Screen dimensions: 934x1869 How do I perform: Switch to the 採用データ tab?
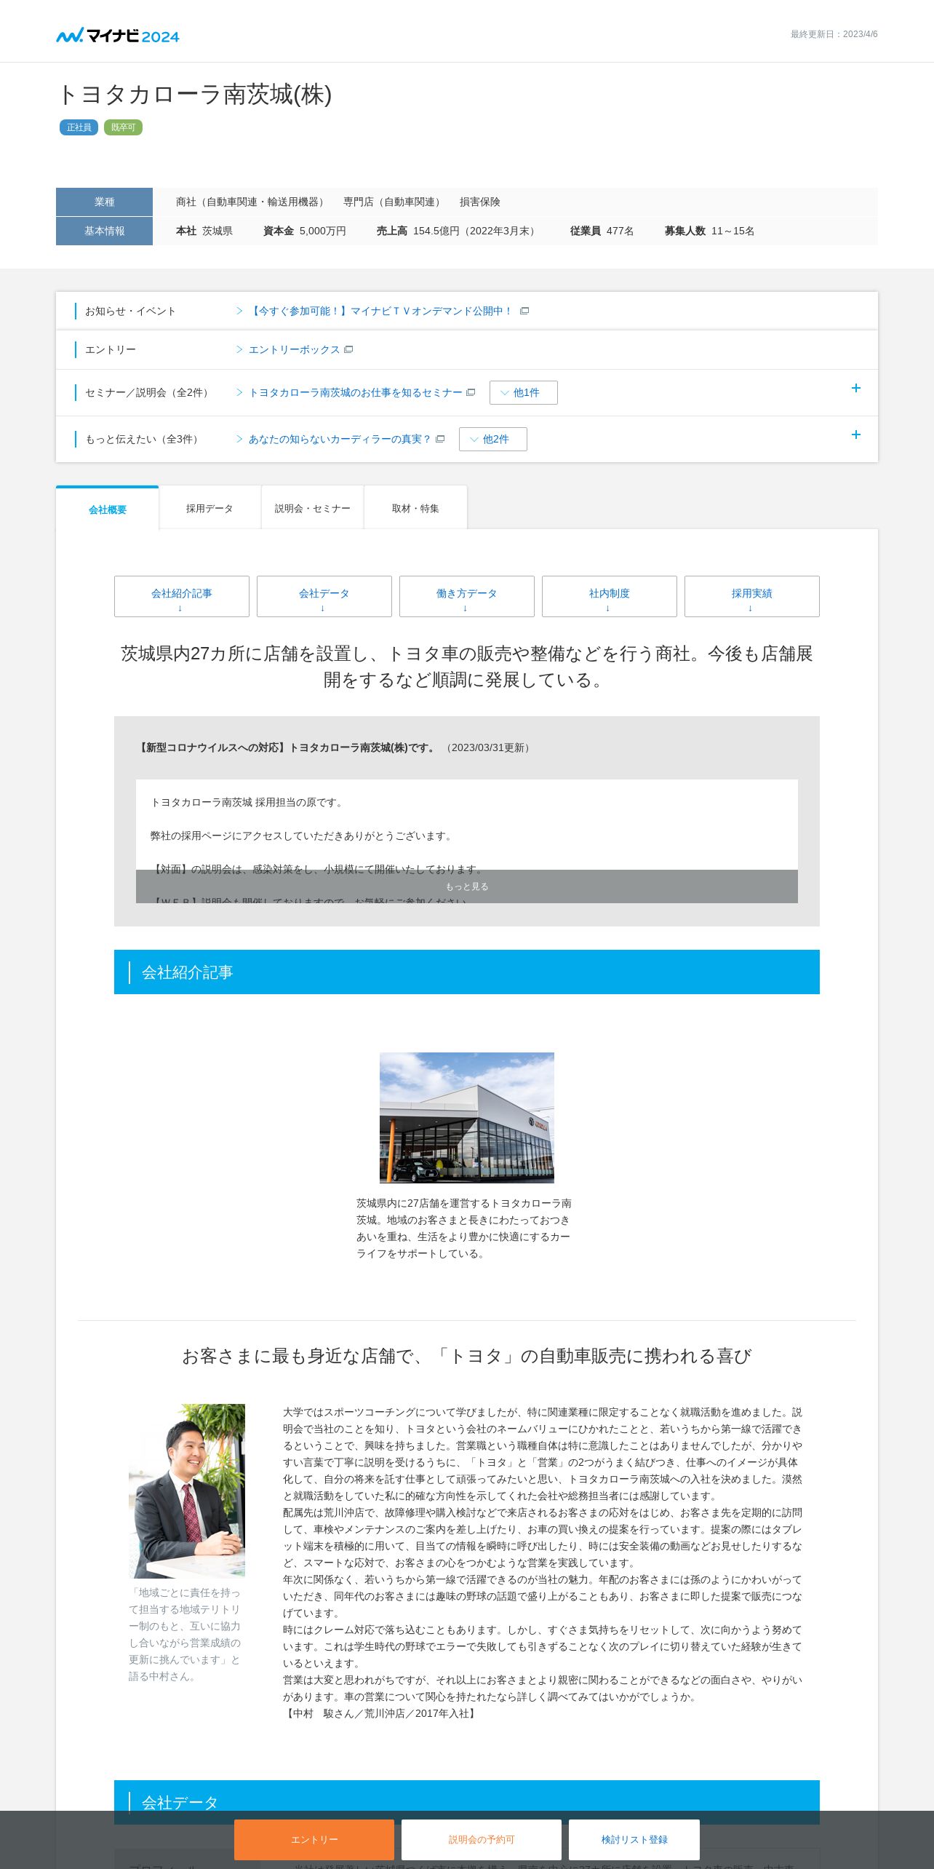pyautogui.click(x=209, y=508)
